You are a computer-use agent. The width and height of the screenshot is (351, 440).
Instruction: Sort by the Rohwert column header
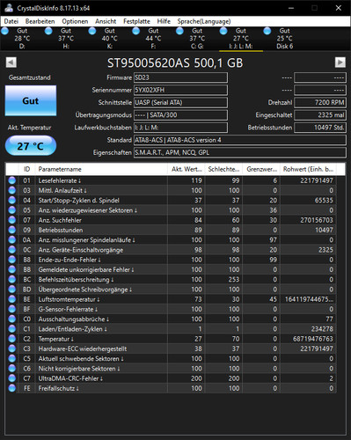[x=308, y=169]
